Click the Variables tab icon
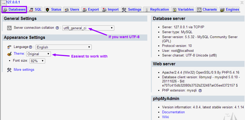245x120 pixels. [x=175, y=10]
